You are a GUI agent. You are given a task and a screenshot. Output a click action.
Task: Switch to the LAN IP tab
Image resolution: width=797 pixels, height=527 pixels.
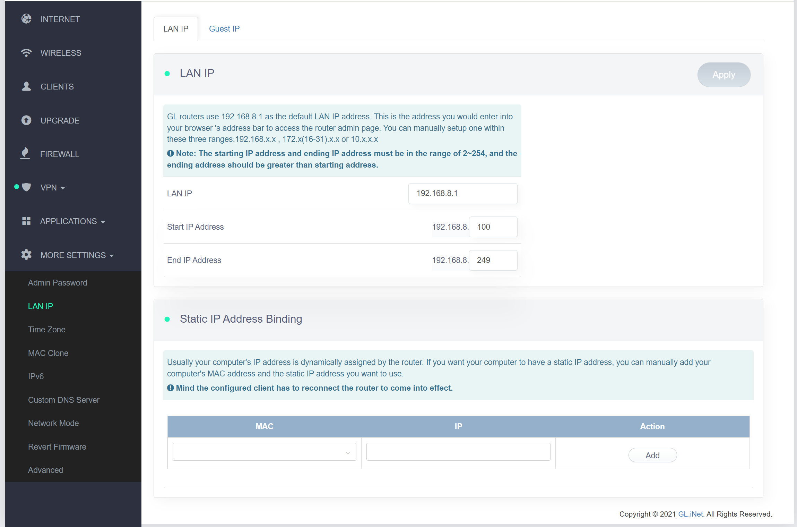(176, 29)
